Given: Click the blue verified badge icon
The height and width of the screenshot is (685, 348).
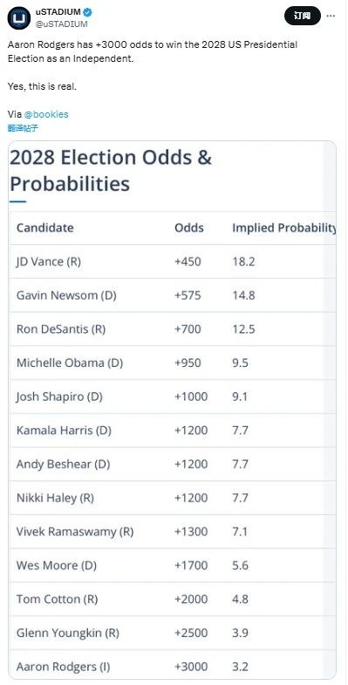Looking at the screenshot, I should 87,12.
